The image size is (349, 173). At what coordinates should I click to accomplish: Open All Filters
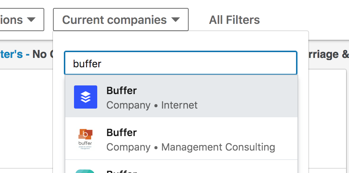[234, 20]
